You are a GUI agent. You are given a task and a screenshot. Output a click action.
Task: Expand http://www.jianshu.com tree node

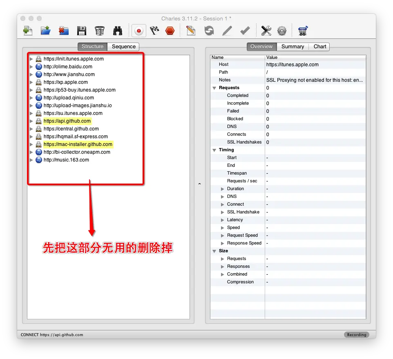31,74
